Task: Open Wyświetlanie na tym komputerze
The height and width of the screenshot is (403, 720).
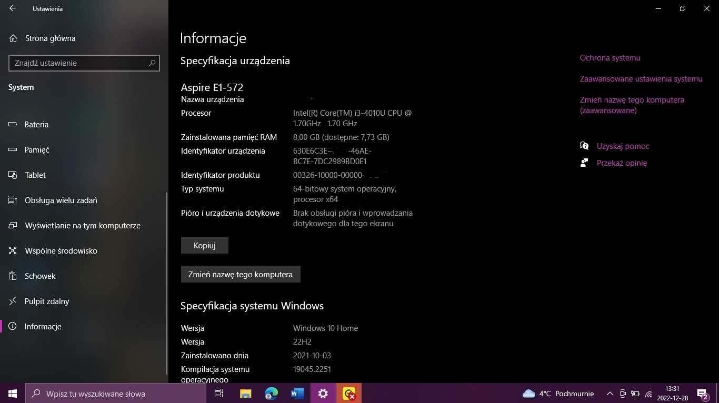Action: point(84,226)
